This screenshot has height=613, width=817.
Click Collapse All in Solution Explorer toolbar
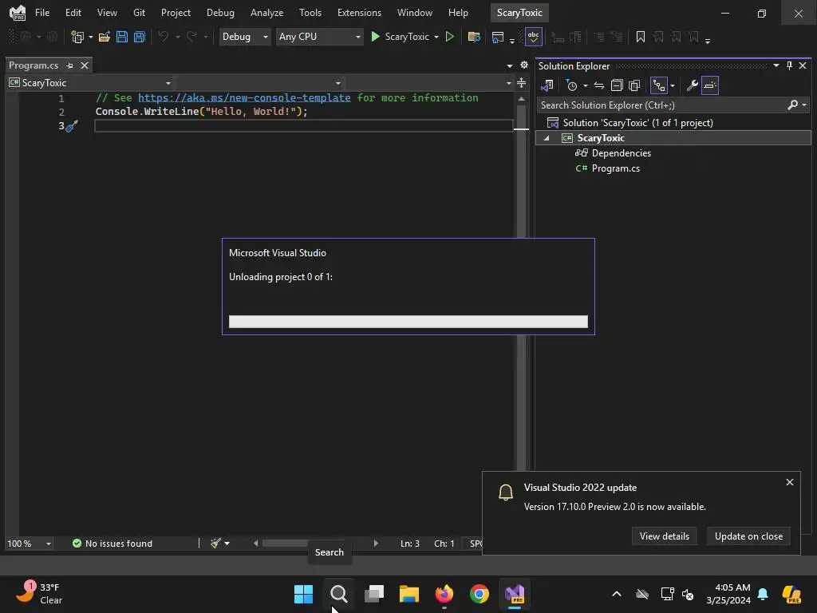[x=617, y=85]
